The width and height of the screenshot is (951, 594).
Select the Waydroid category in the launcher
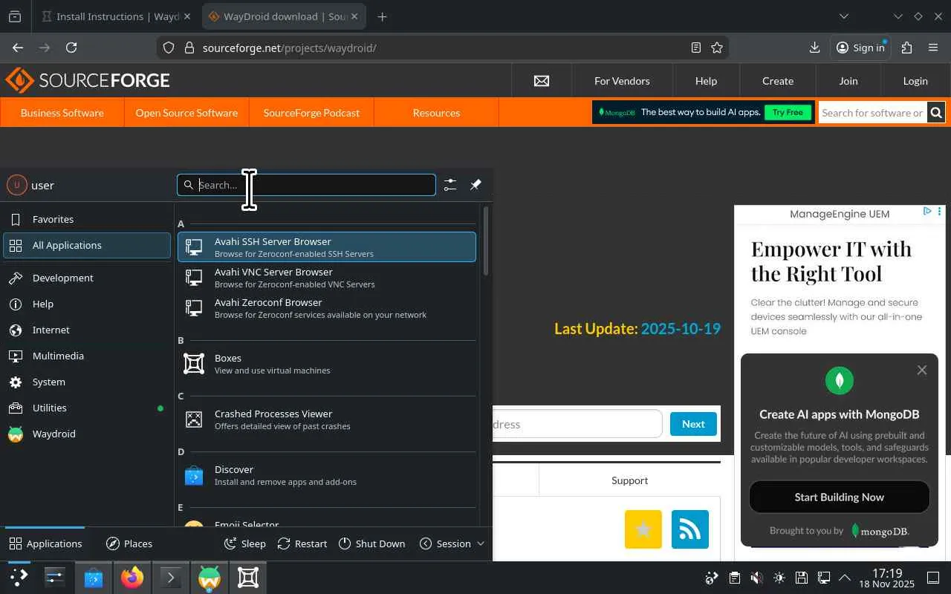[x=87, y=434]
